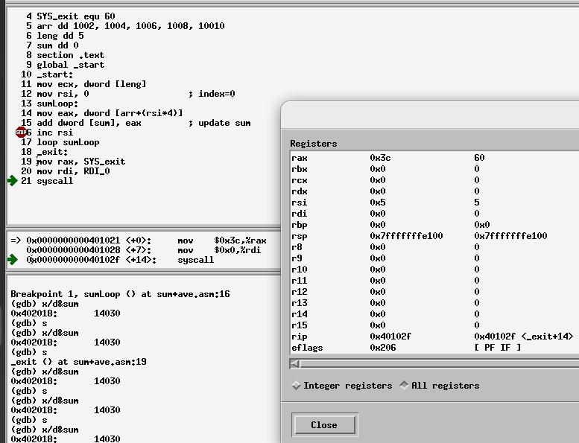This screenshot has height=443, width=579.
Task: Click the _start: label on line 10
Action: [54, 74]
